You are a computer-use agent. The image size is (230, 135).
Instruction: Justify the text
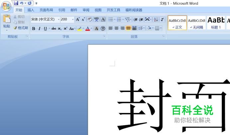[x=128, y=28]
